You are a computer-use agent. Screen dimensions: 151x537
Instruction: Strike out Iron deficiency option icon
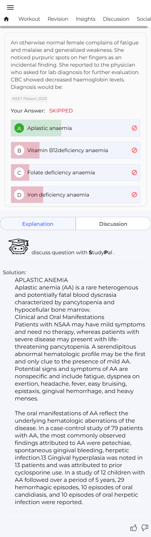point(134,195)
